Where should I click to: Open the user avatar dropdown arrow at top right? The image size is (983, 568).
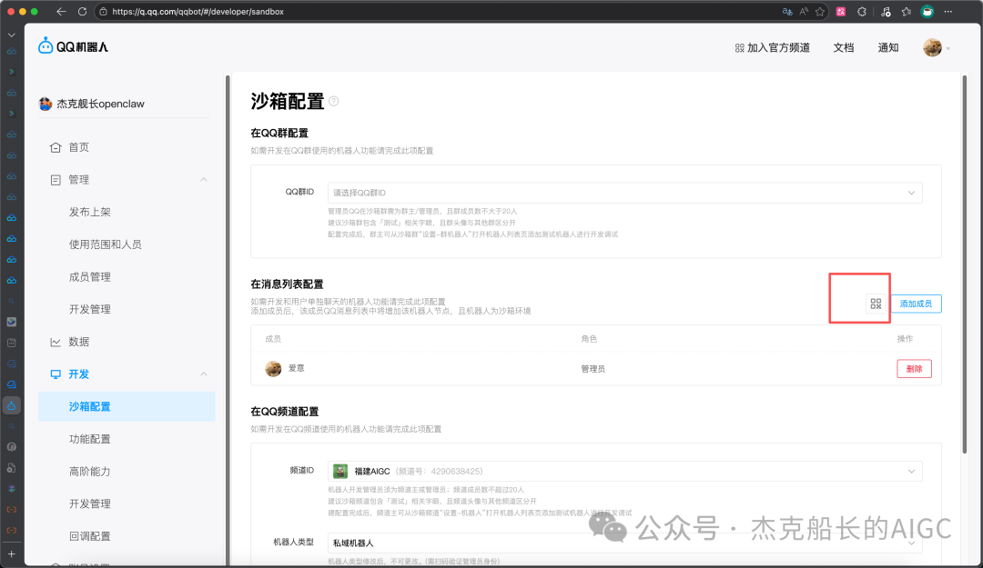click(948, 48)
